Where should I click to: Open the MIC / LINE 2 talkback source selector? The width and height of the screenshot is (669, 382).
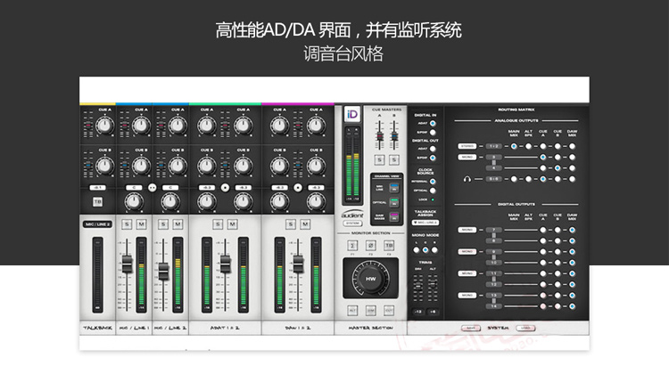click(98, 224)
